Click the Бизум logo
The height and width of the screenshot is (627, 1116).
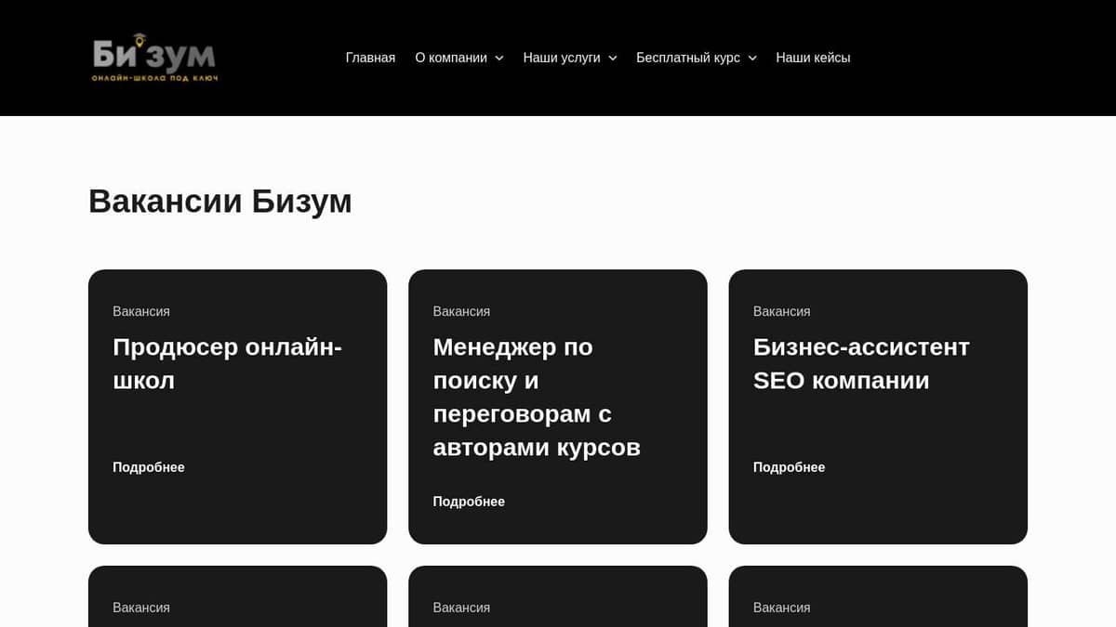[153, 58]
